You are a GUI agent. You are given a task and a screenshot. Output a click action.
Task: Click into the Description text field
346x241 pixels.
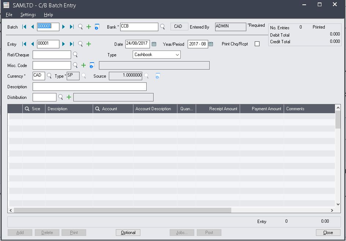coord(89,87)
